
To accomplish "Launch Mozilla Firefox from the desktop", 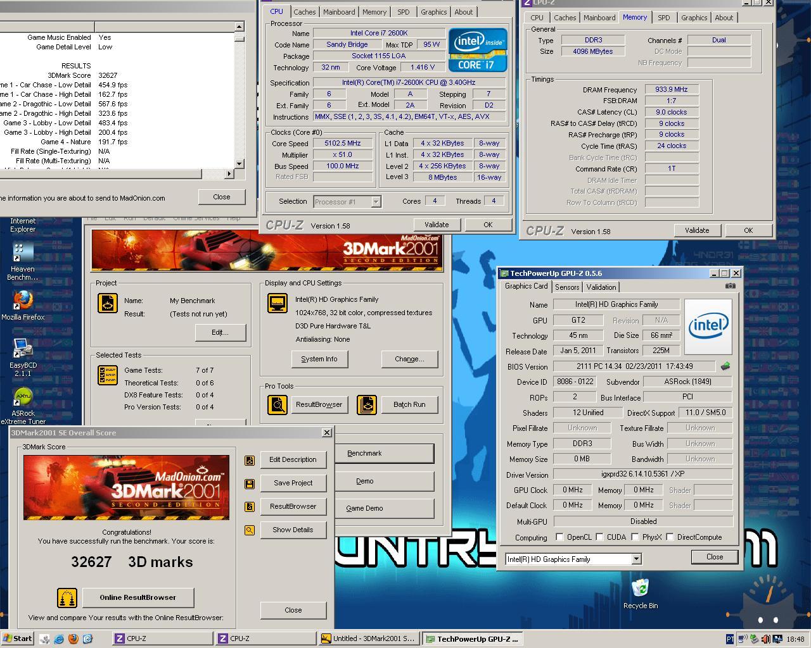I will point(23,305).
